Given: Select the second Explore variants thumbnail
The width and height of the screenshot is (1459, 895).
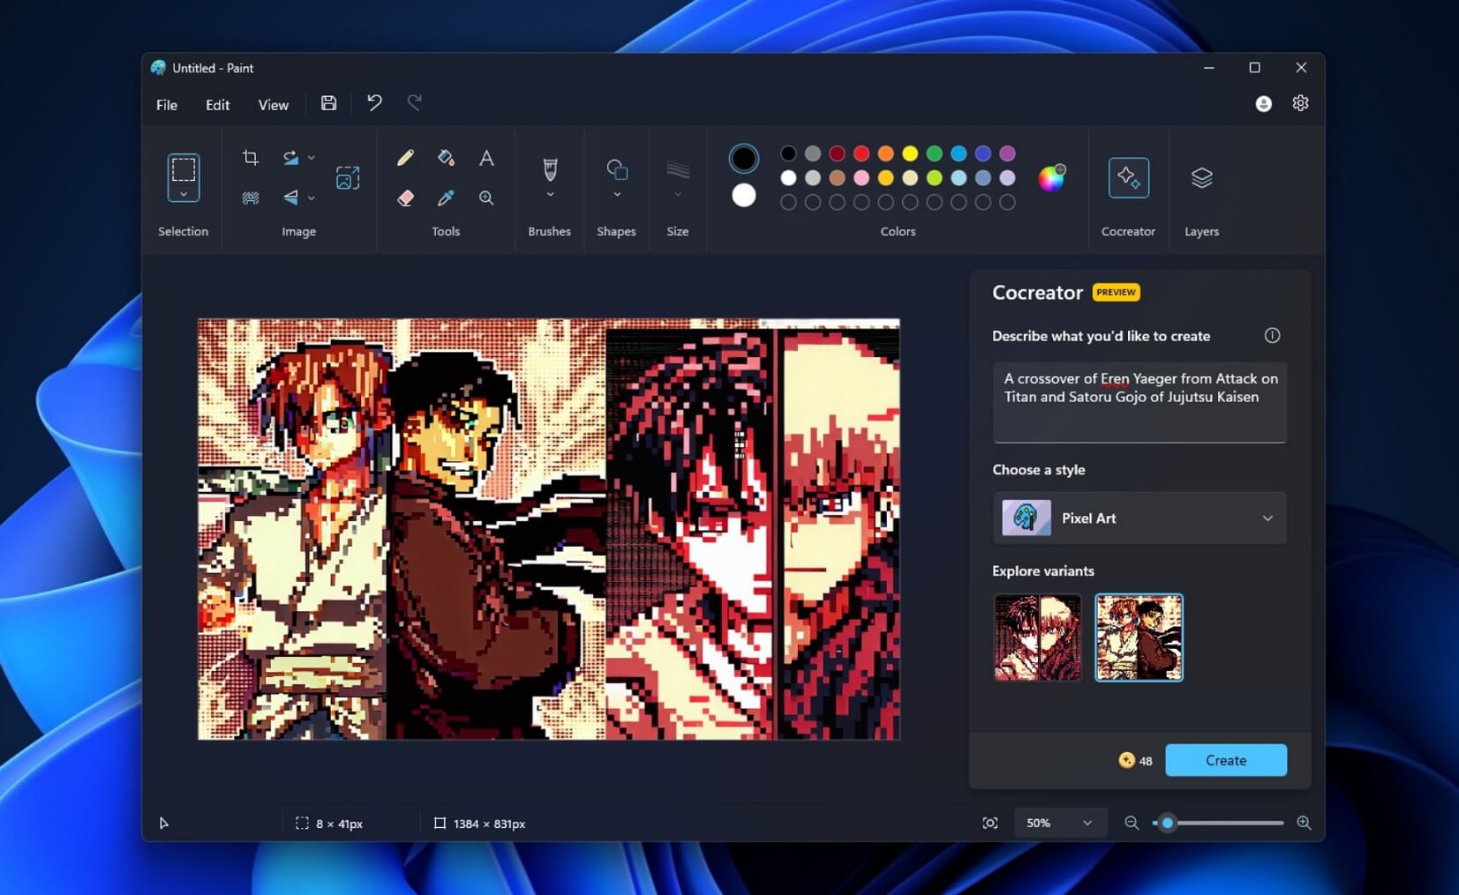Looking at the screenshot, I should (1139, 637).
